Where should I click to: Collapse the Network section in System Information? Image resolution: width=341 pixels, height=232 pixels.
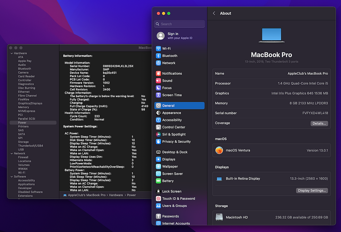pos(11,154)
